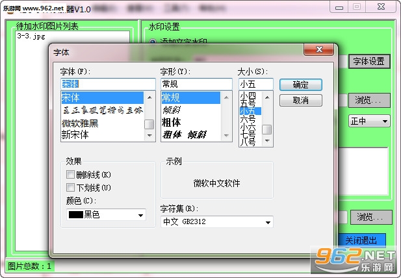Close the main watermark window
Image resolution: width=401 pixels, height=278 pixels.
(381, 7)
